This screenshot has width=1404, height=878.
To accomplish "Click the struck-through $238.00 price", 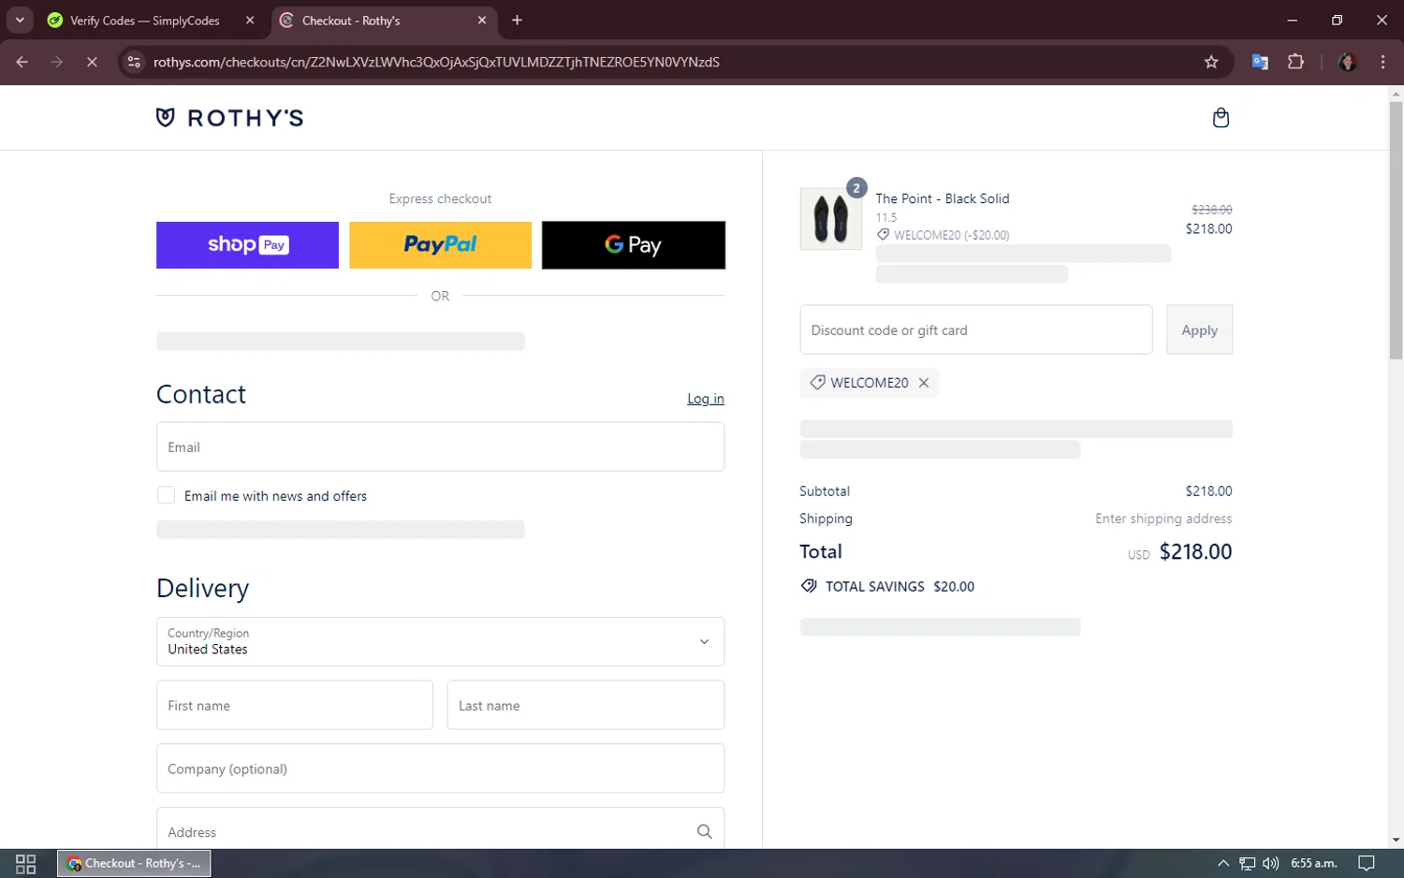I will tap(1211, 210).
